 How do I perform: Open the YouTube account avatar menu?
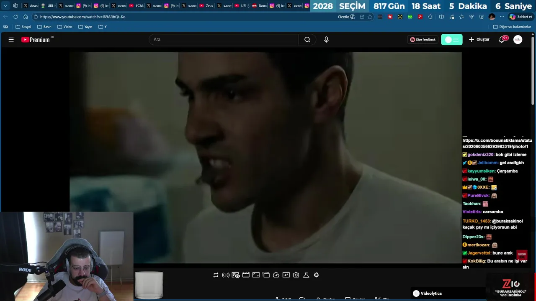(x=518, y=40)
